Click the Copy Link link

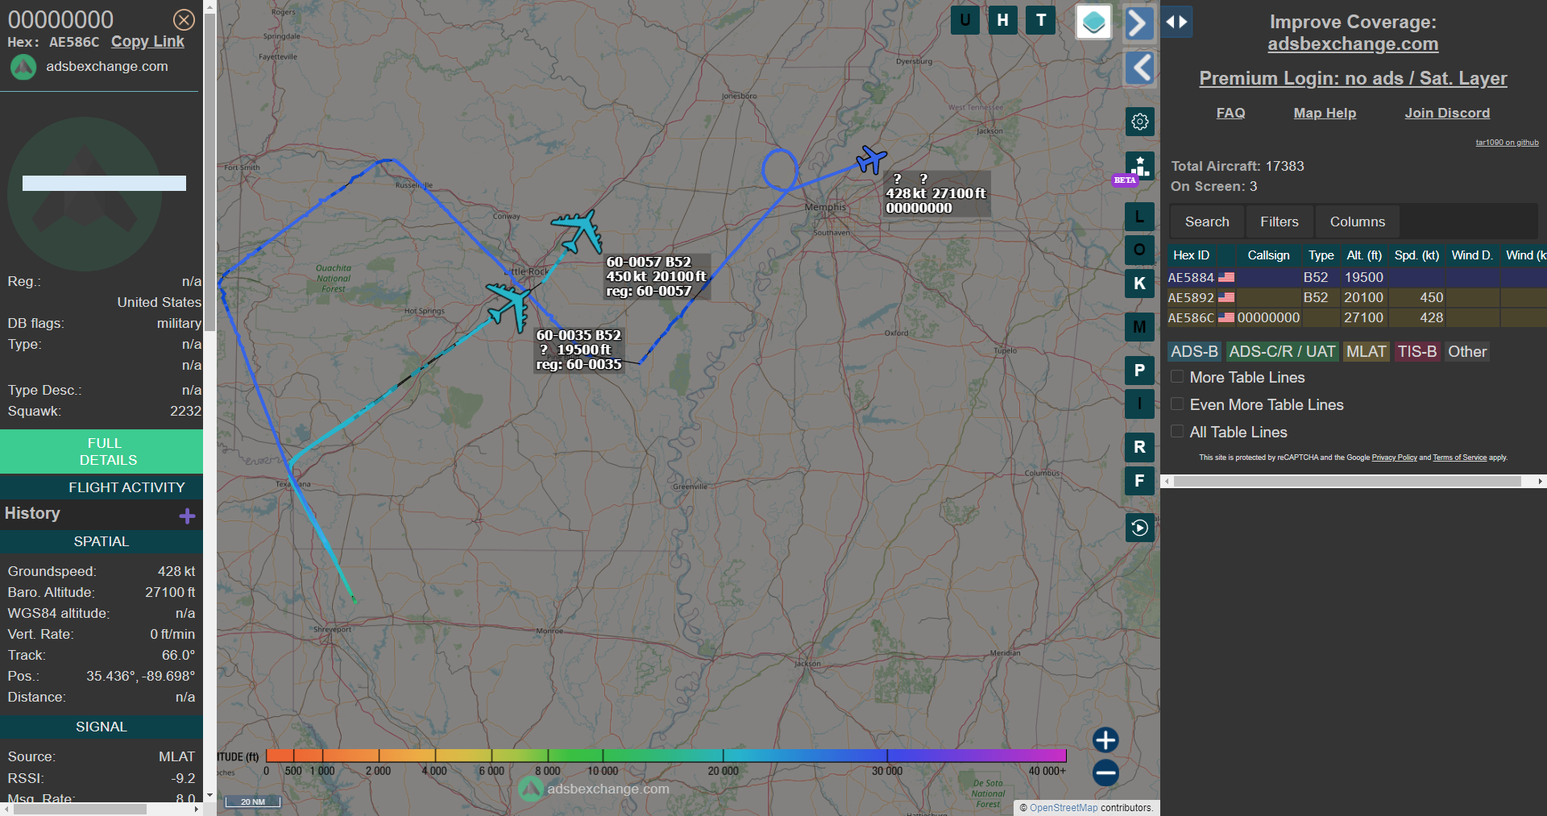[147, 41]
